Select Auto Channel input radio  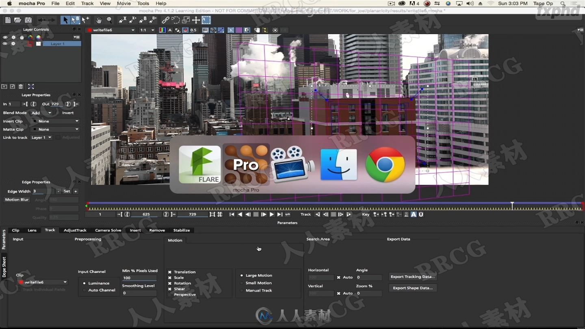coord(84,290)
